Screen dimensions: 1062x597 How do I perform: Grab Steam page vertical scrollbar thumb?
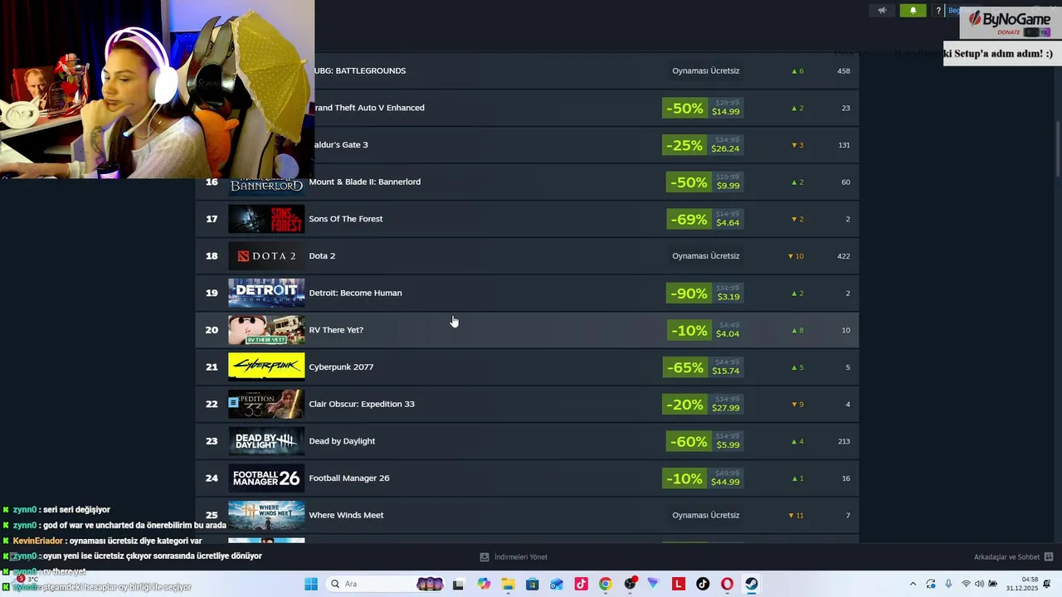point(1058,149)
